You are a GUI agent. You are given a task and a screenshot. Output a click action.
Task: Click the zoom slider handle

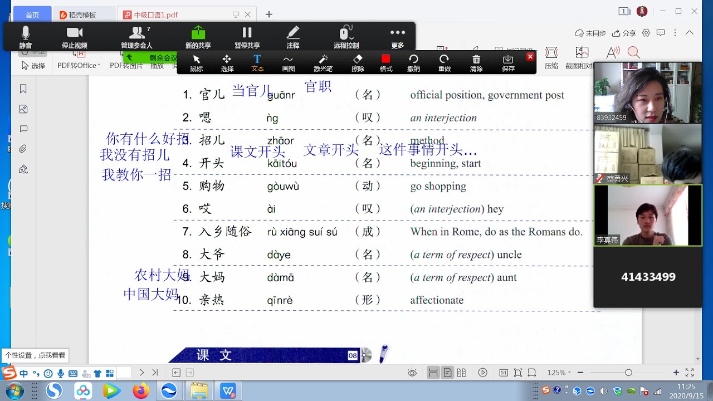[628, 373]
